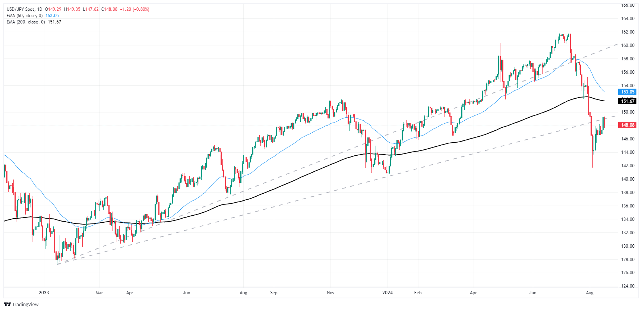Screen dimensions: 642x311
Task: Click the TradingView logo icon
Action: pos(7,304)
